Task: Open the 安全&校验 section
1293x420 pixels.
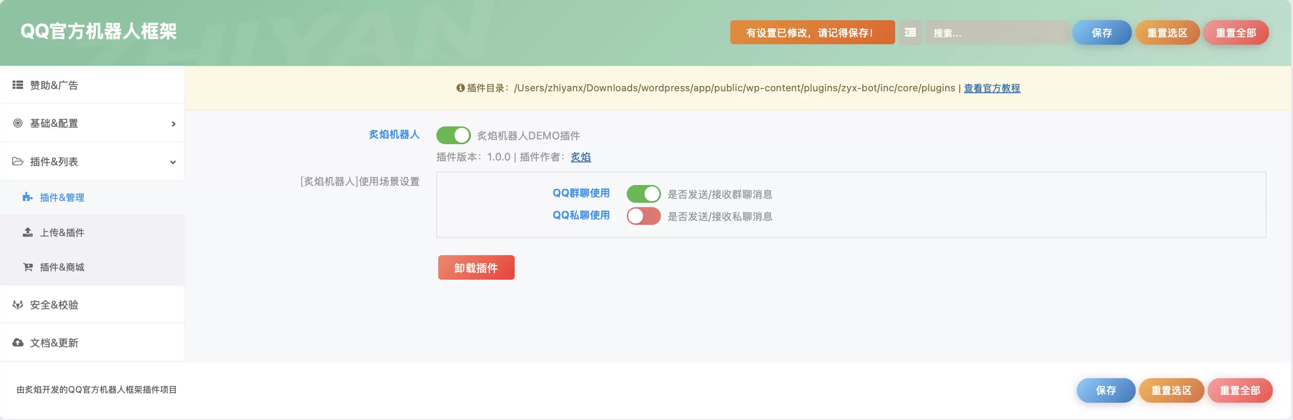Action: pos(92,305)
